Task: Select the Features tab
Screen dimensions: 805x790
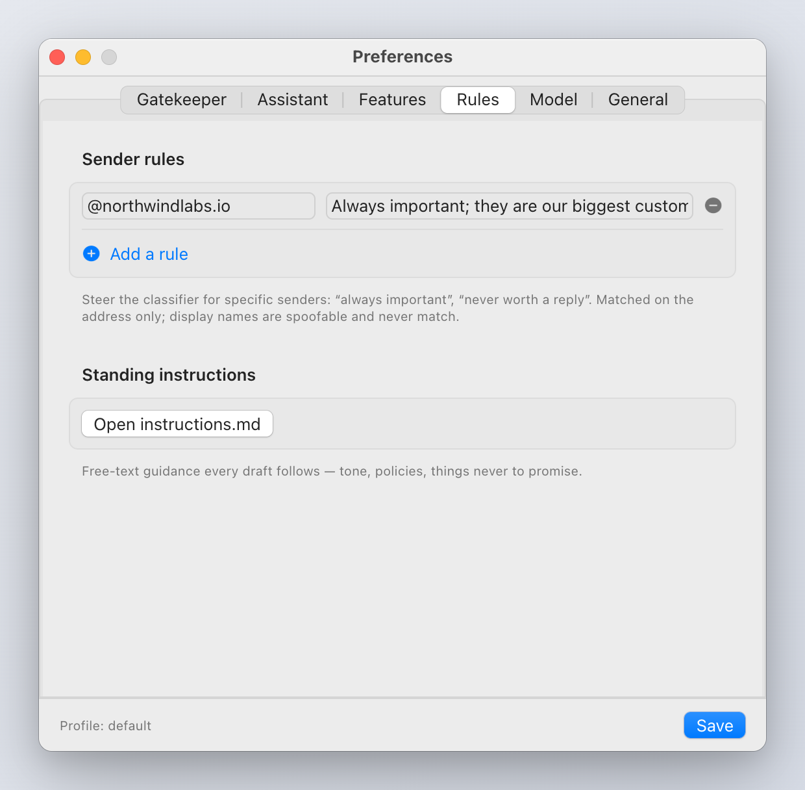Action: click(392, 100)
